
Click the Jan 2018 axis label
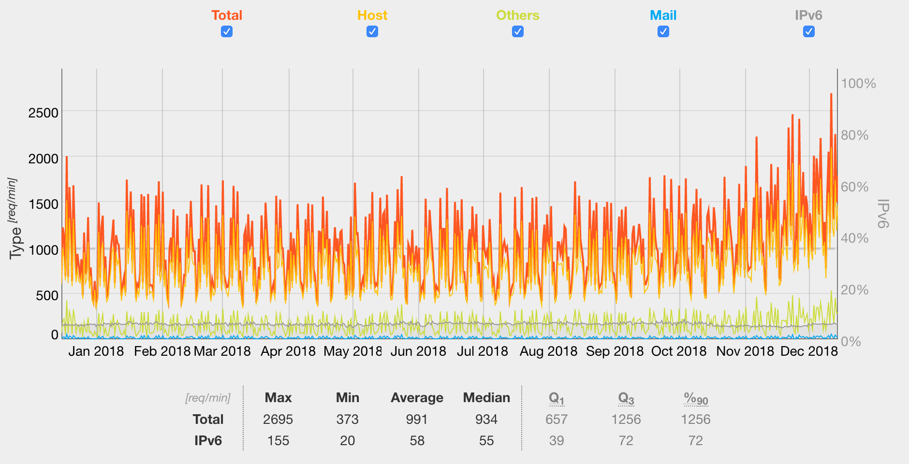(96, 351)
